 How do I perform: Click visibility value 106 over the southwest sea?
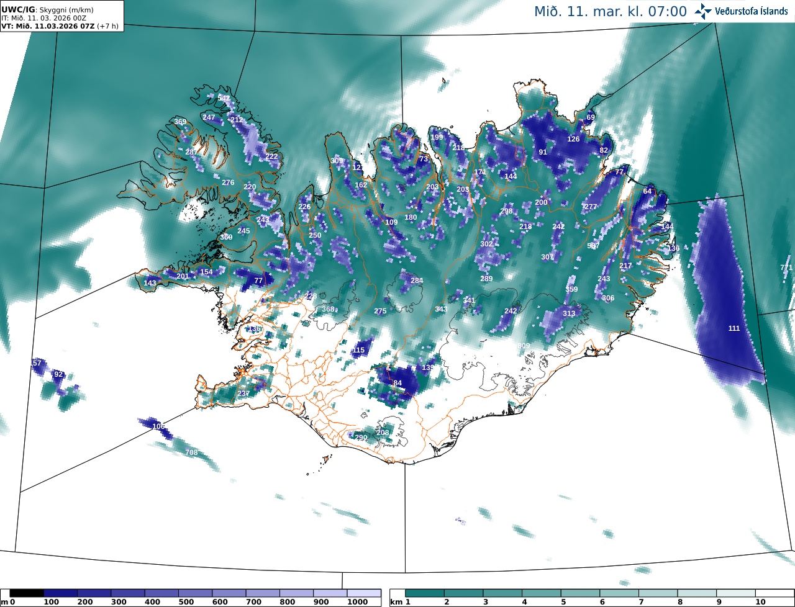coord(158,426)
